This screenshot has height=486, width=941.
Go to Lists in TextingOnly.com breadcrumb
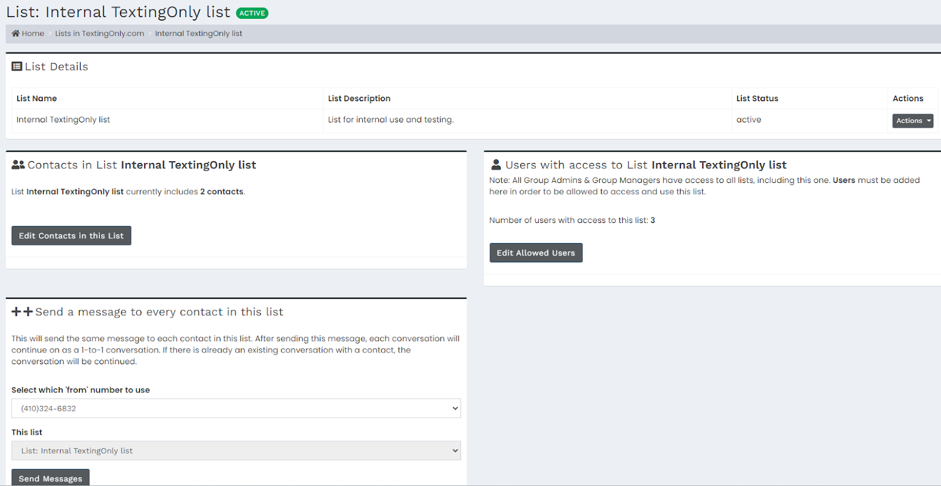click(99, 34)
